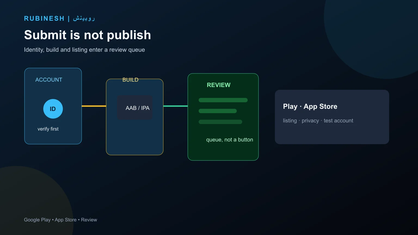Click the green connector between Build and Review
The height and width of the screenshot is (235, 418).
[176, 106]
